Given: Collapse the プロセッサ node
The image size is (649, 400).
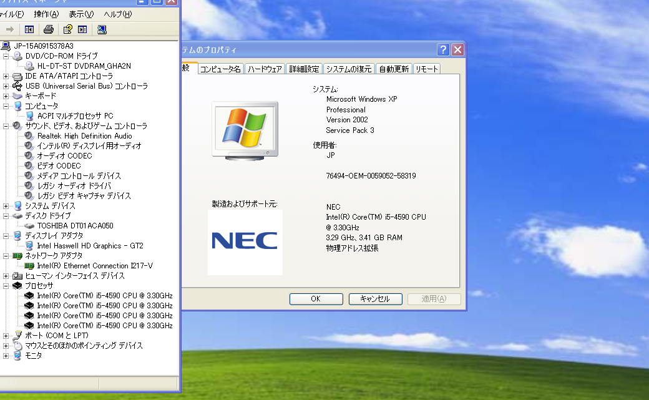Looking at the screenshot, I should click(x=6, y=286).
